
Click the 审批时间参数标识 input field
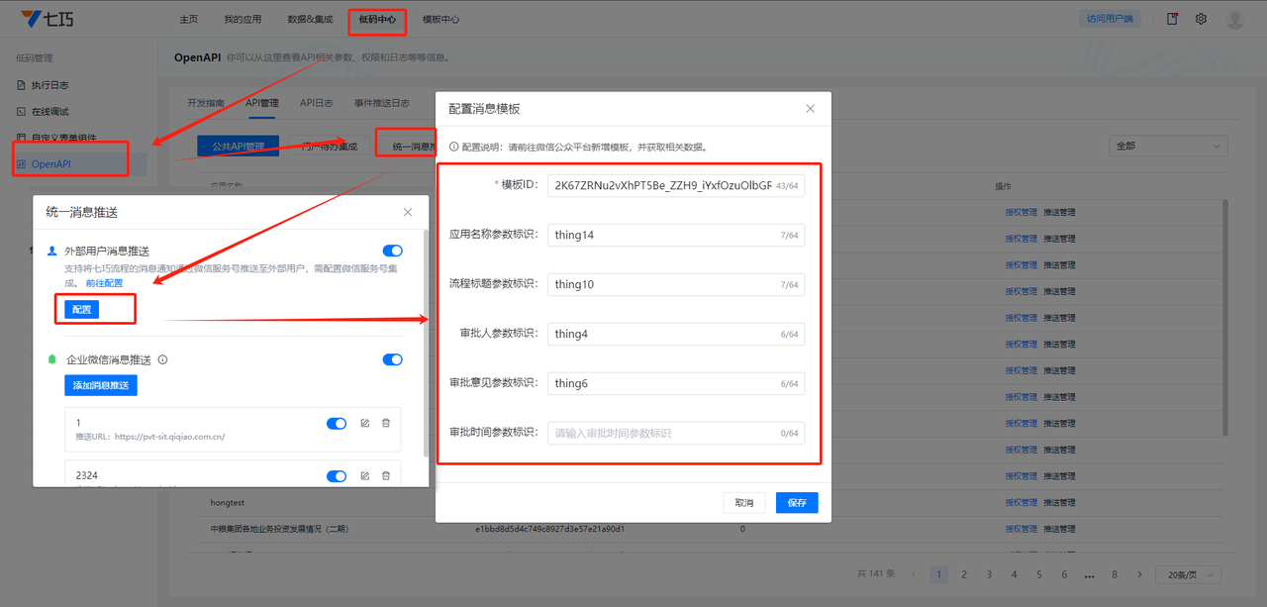point(663,433)
